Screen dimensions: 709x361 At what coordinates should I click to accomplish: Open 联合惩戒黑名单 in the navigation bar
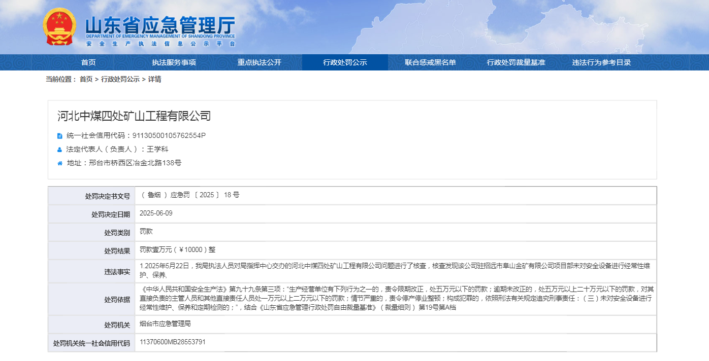[430, 62]
